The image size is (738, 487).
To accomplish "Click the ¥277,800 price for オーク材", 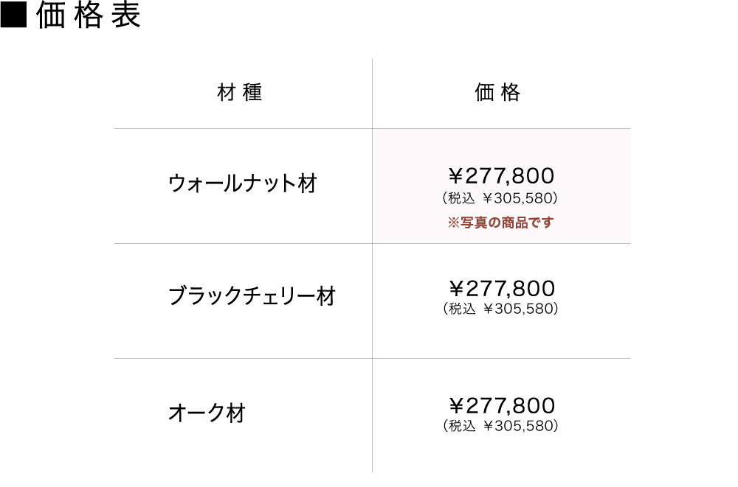I will coord(501,405).
